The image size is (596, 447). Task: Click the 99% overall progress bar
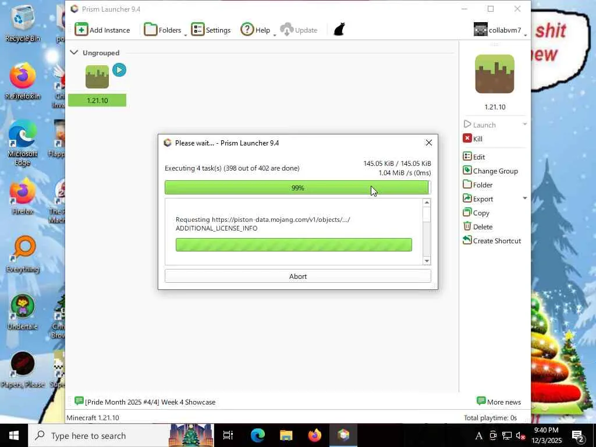tap(298, 188)
